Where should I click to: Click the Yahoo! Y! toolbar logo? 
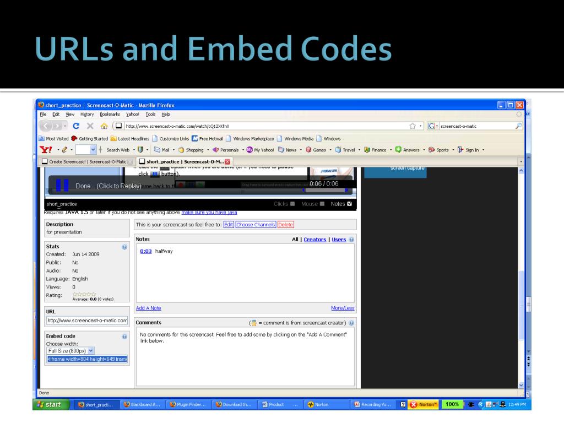(x=46, y=150)
